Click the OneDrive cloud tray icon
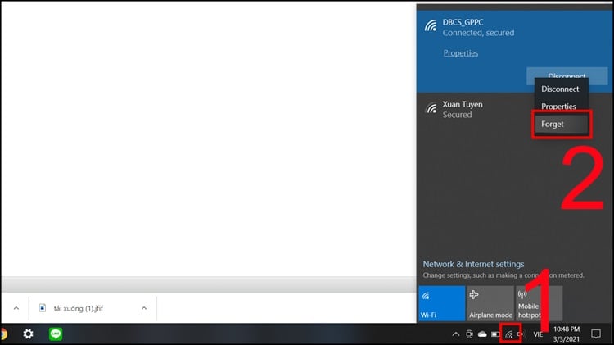The width and height of the screenshot is (614, 345). coord(482,334)
